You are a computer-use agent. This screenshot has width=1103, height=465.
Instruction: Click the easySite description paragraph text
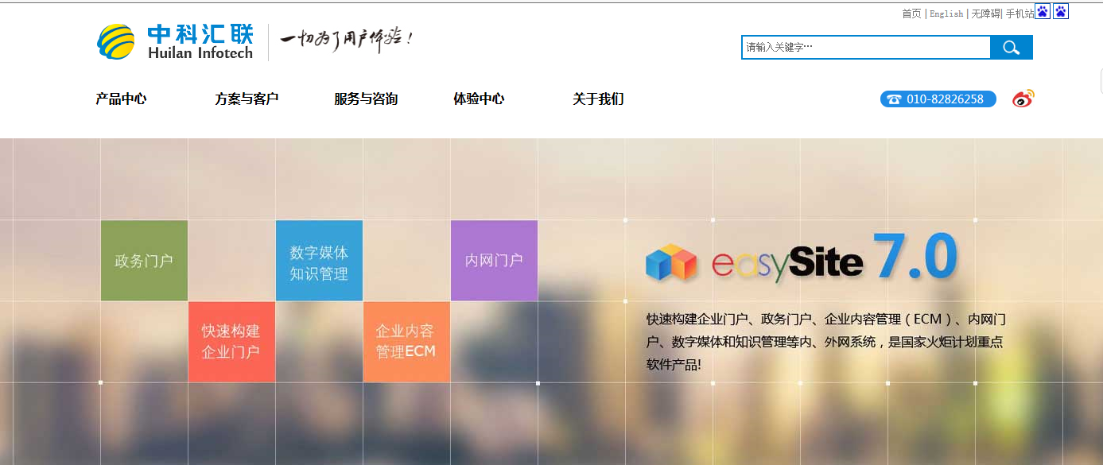[825, 342]
